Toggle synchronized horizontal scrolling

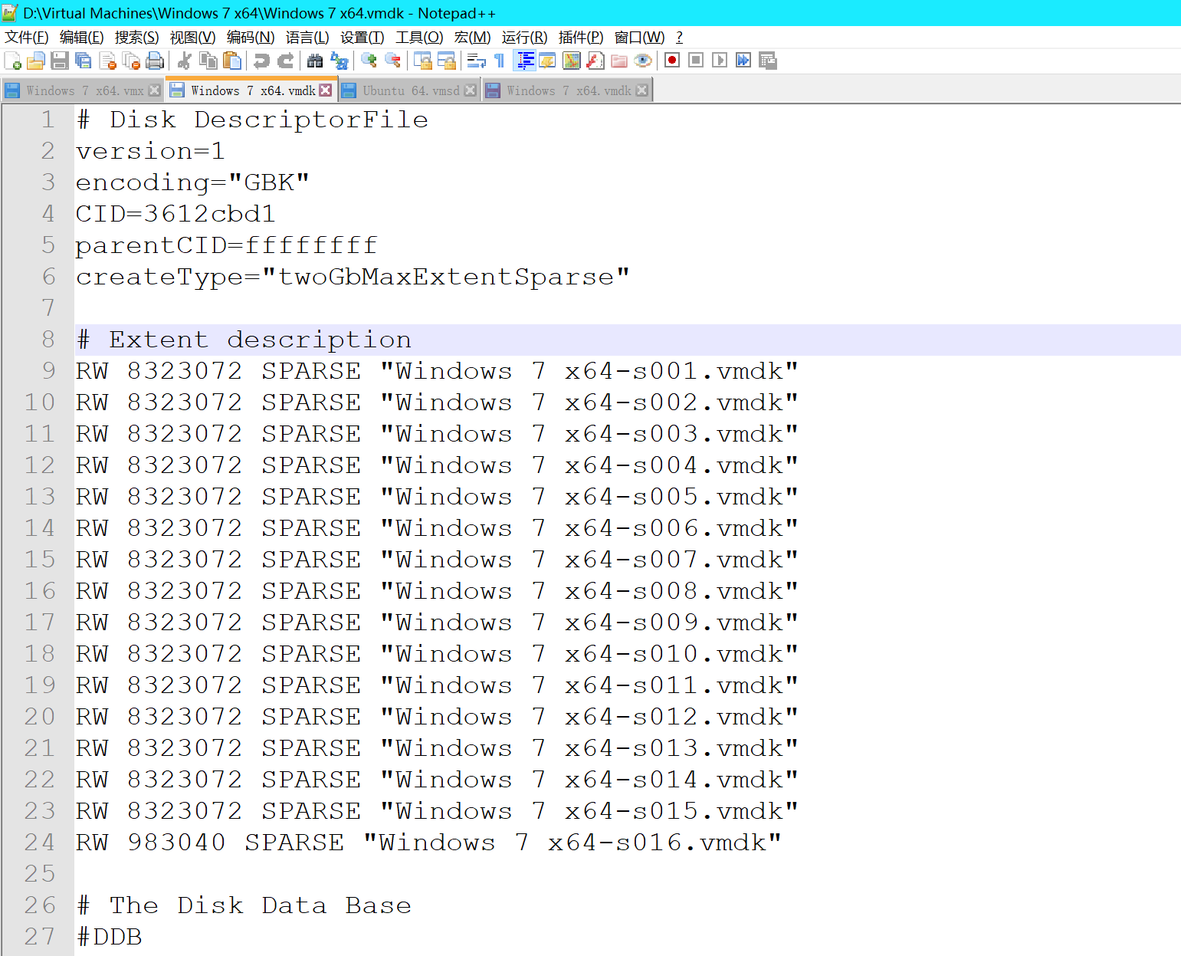click(446, 61)
